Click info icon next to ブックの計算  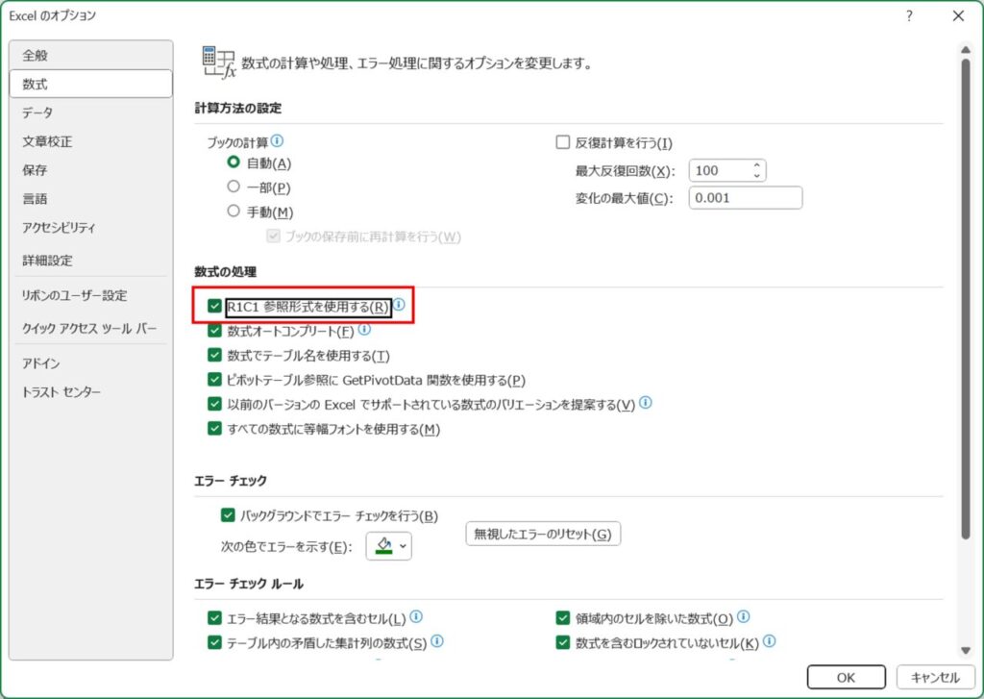[x=277, y=140]
